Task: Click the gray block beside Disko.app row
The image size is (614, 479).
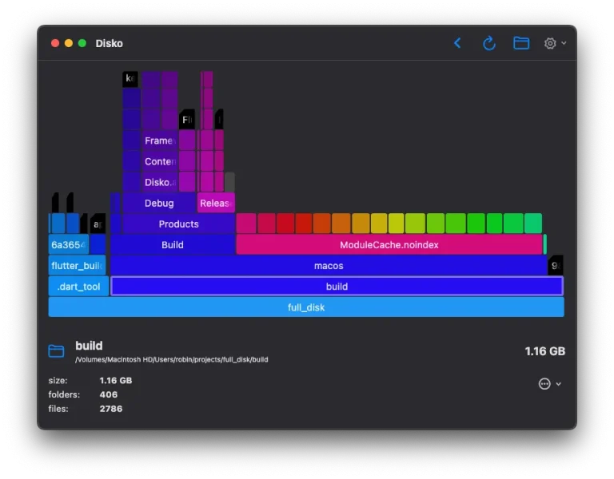Action: pos(230,182)
